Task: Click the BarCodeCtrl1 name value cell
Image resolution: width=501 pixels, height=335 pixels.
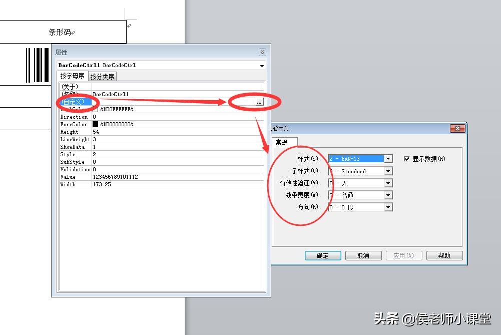Action: point(178,94)
